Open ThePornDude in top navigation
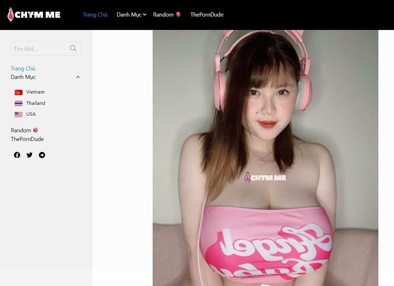This screenshot has width=394, height=286. pyautogui.click(x=207, y=15)
